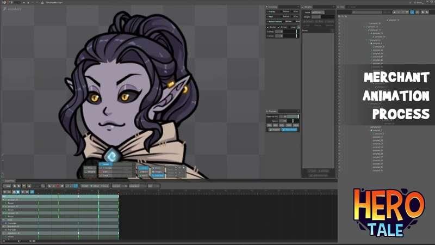Open the Dopesheet tab
Viewport: 435px width, 245px height.
[9, 181]
